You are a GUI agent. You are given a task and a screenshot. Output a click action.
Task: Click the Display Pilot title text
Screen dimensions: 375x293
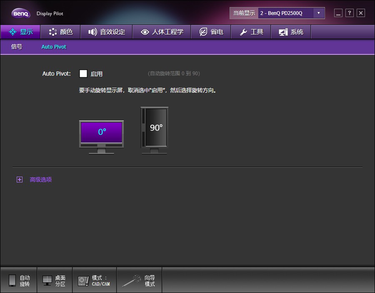click(50, 14)
